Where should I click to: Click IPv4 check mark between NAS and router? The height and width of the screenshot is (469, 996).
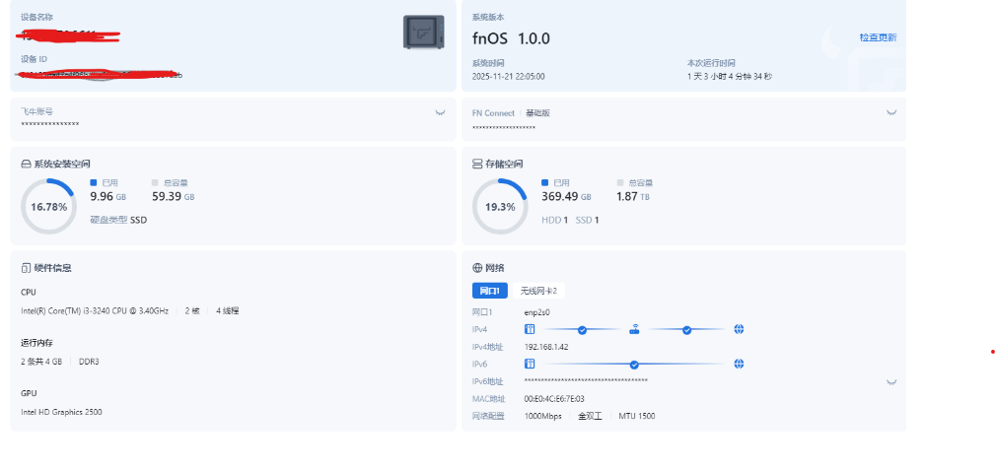[582, 330]
